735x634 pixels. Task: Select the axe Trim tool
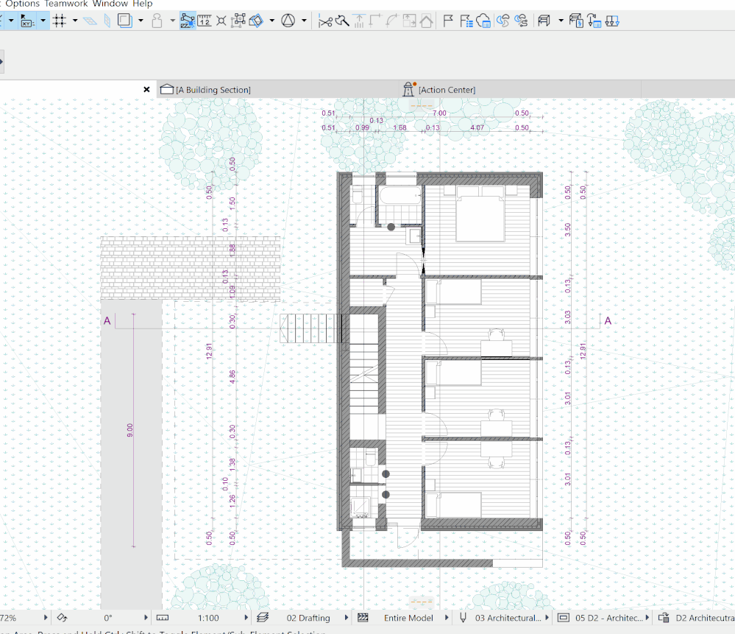click(x=342, y=21)
